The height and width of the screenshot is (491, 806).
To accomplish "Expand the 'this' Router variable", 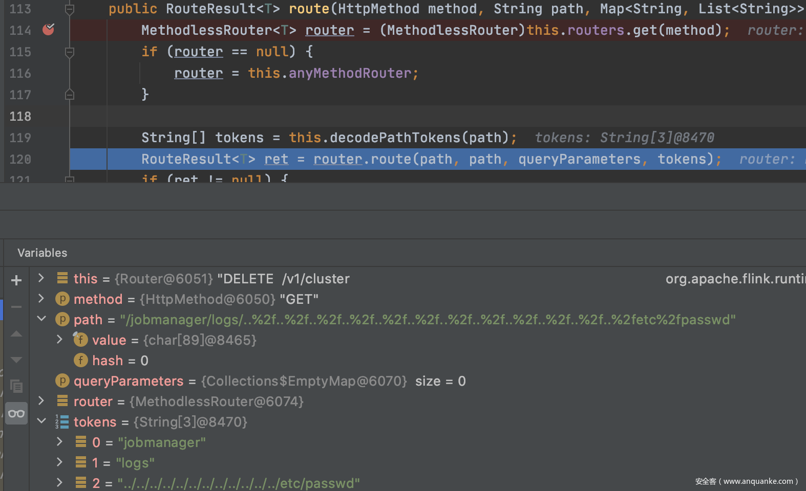I will click(x=41, y=278).
